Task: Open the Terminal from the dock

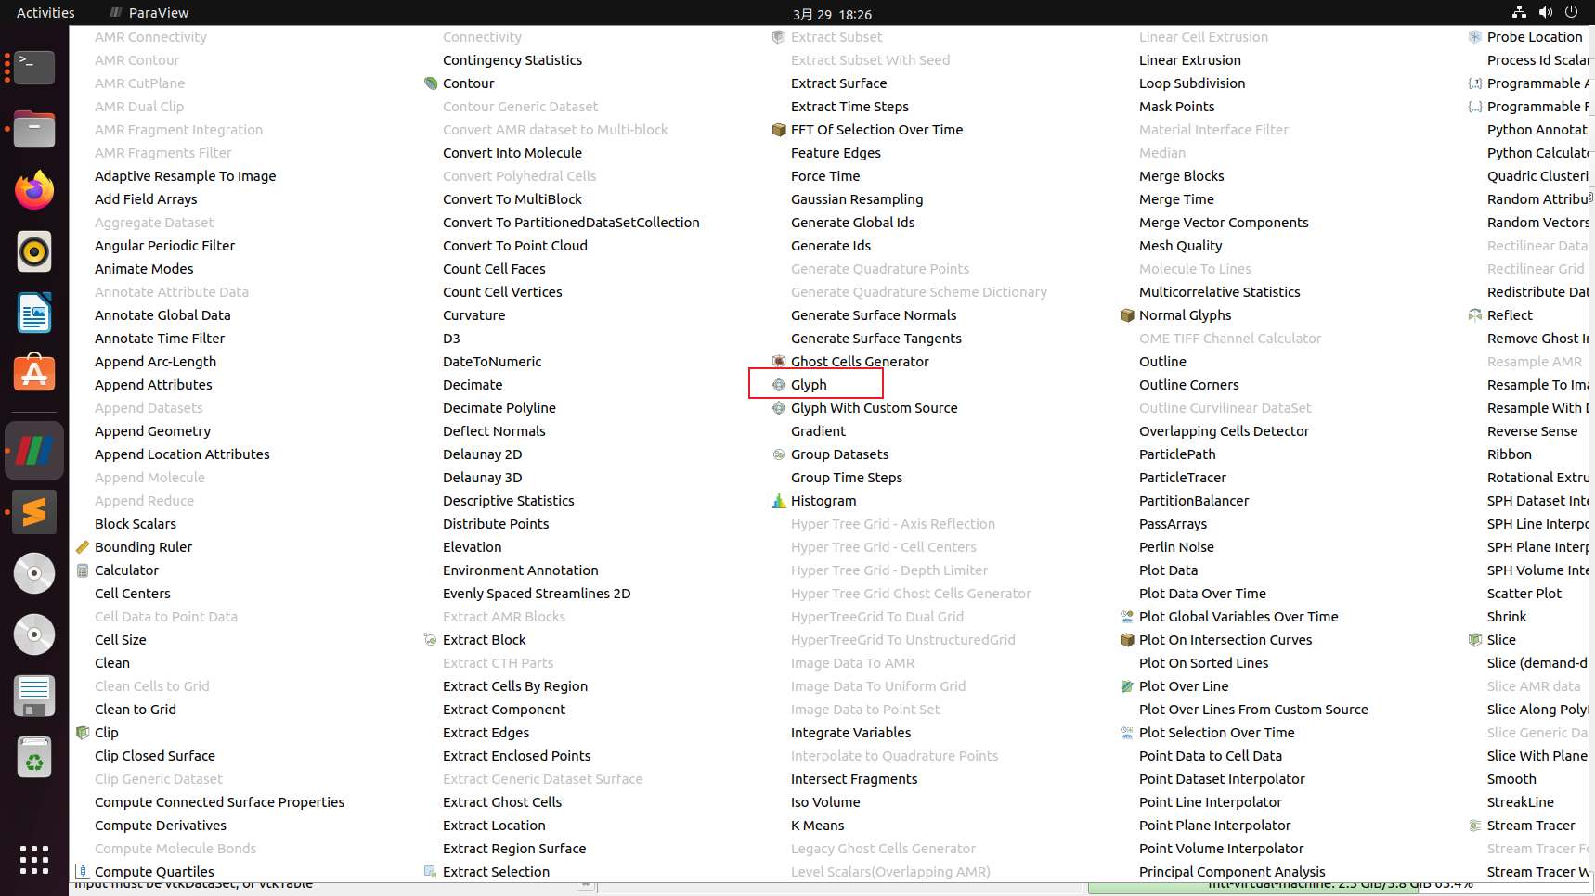Action: (x=34, y=68)
